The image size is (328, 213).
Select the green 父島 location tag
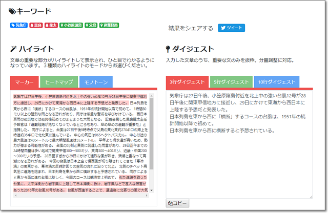(x=91, y=24)
